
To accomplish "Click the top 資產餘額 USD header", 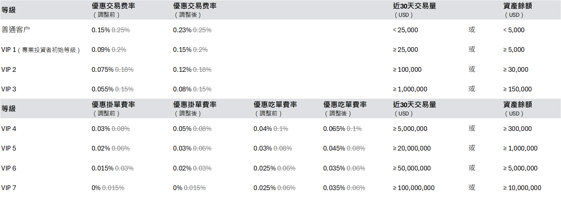I will (518, 10).
